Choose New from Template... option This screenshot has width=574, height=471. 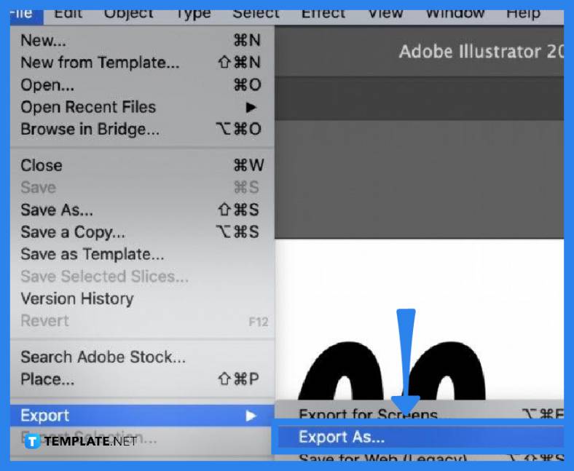pos(99,63)
